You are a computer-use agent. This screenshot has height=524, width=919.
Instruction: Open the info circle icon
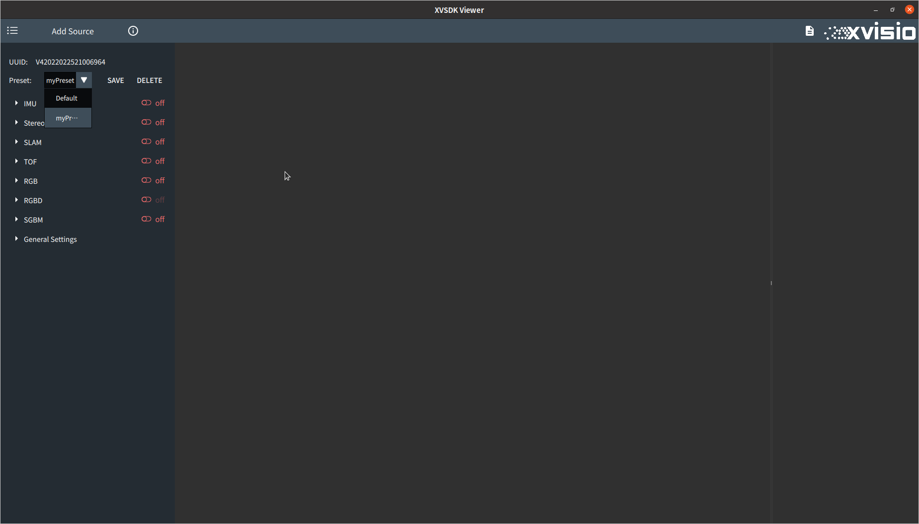133,31
